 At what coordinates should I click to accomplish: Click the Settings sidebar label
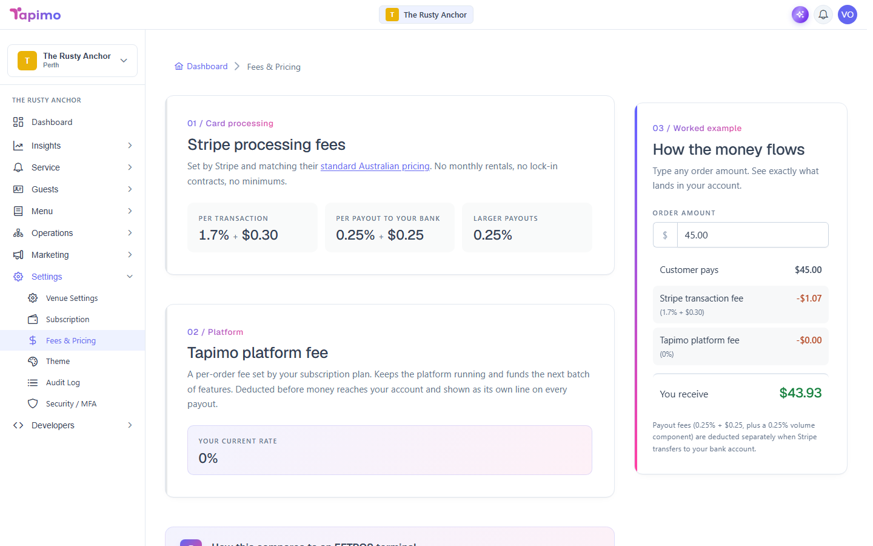[47, 277]
